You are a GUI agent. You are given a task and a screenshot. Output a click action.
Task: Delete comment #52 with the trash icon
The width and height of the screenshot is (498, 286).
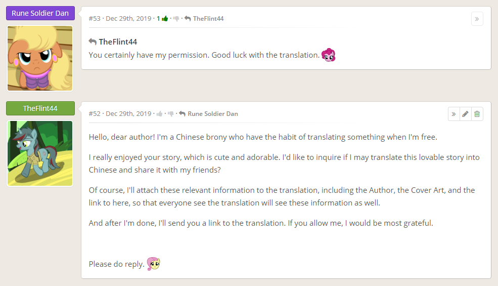[477, 114]
